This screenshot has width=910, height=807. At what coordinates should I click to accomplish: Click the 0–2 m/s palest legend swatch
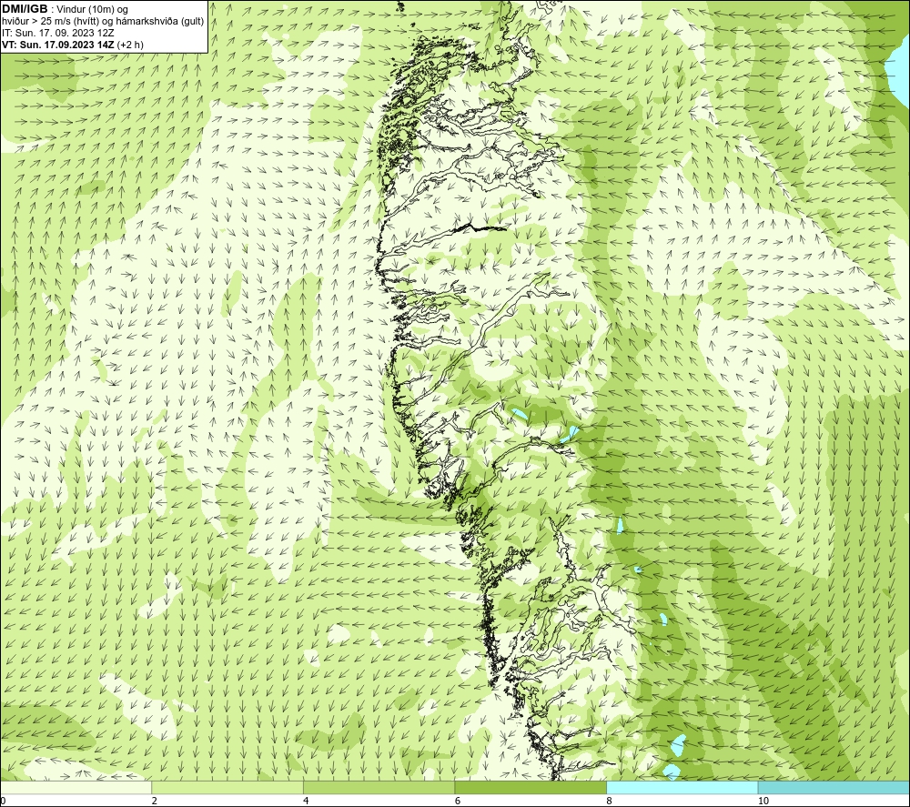[76, 787]
